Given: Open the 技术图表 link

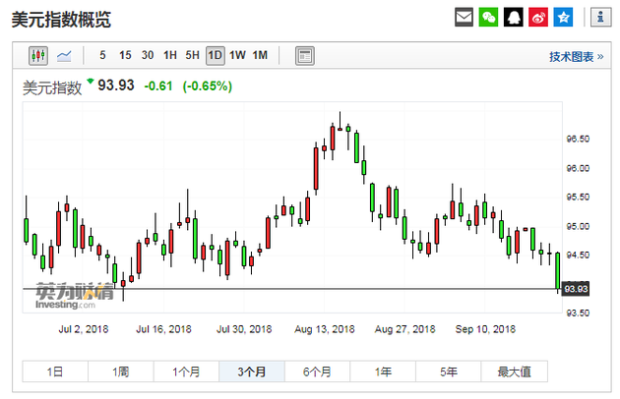Looking at the screenshot, I should [576, 56].
